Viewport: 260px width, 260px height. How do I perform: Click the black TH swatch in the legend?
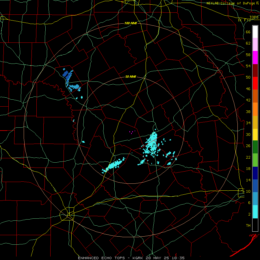[255, 225]
